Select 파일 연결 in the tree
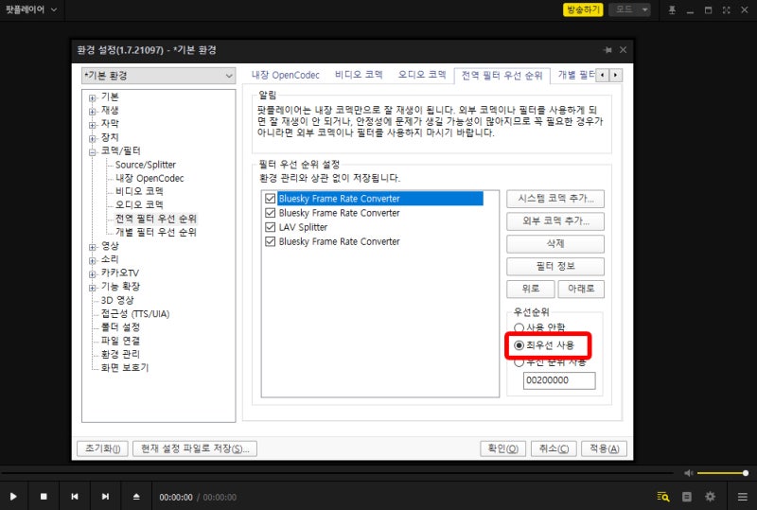The height and width of the screenshot is (510, 757). click(120, 341)
